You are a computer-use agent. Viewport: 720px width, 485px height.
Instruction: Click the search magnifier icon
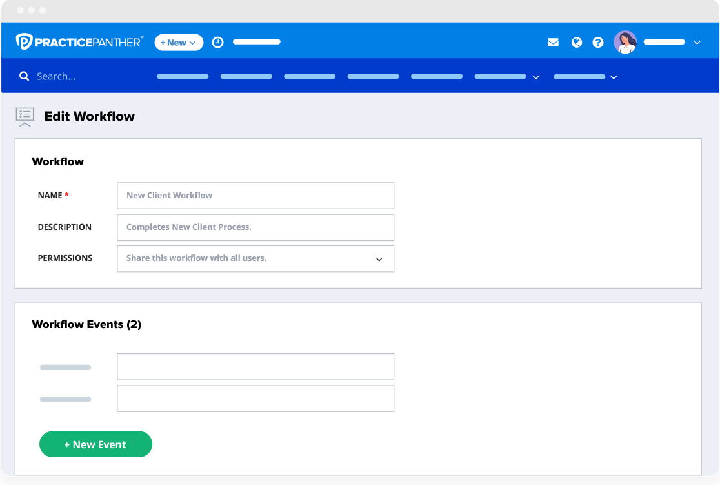(x=25, y=76)
